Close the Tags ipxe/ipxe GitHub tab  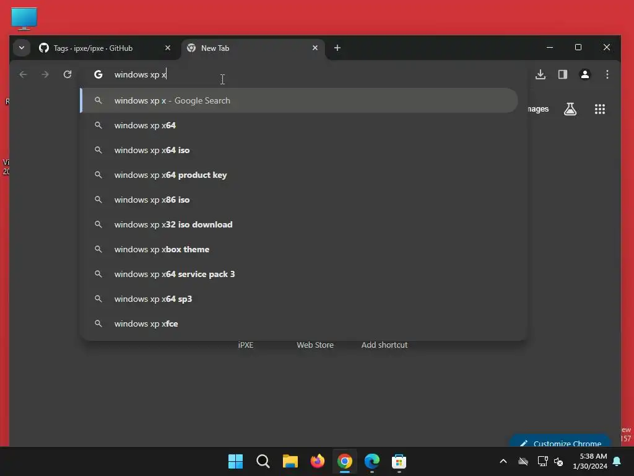point(168,48)
